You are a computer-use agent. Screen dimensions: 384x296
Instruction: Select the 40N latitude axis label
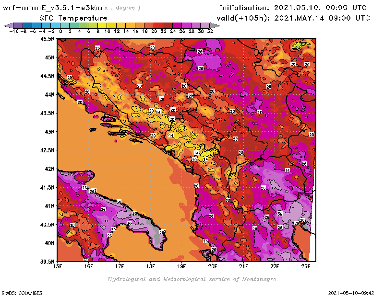pyautogui.click(x=50, y=243)
